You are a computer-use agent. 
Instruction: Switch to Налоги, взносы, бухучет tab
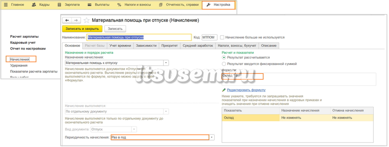(237, 46)
